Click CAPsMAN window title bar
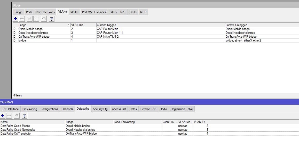This screenshot has width=299, height=157. point(149,102)
